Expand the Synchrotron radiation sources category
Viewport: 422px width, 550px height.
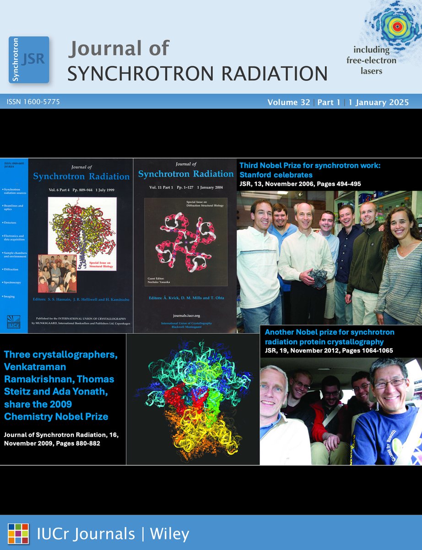coord(16,191)
